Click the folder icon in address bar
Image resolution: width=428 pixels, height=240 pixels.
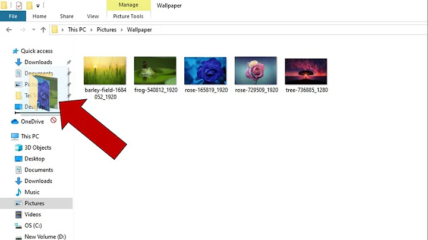[55, 30]
